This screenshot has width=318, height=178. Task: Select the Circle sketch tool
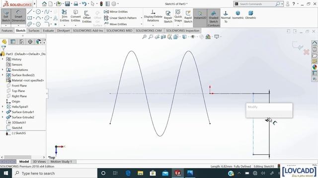point(38,12)
